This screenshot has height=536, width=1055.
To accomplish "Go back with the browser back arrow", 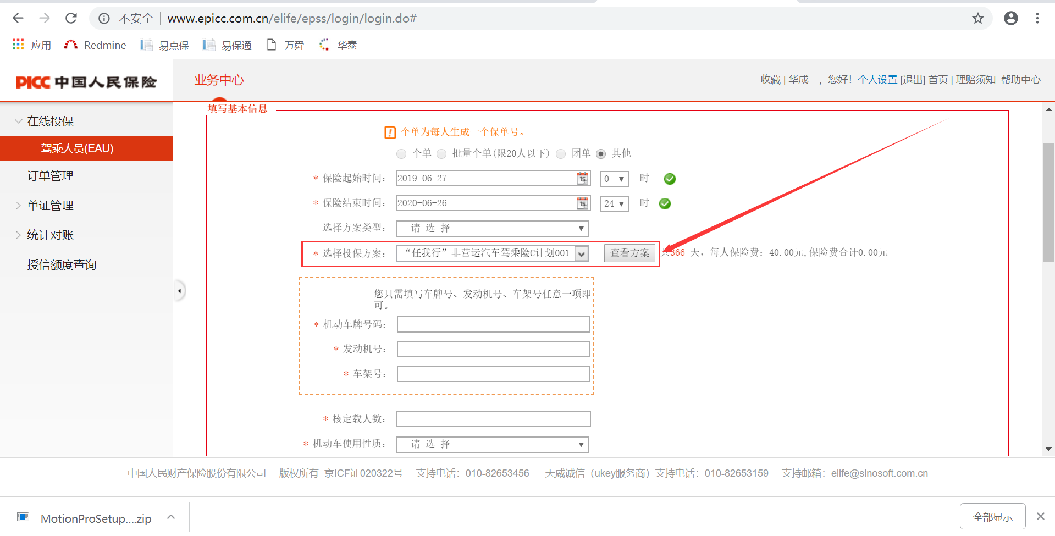I will pos(18,19).
